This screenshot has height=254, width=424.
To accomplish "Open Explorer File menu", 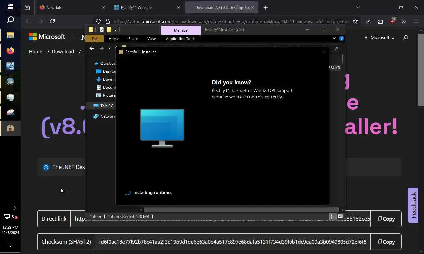I will 95,39.
